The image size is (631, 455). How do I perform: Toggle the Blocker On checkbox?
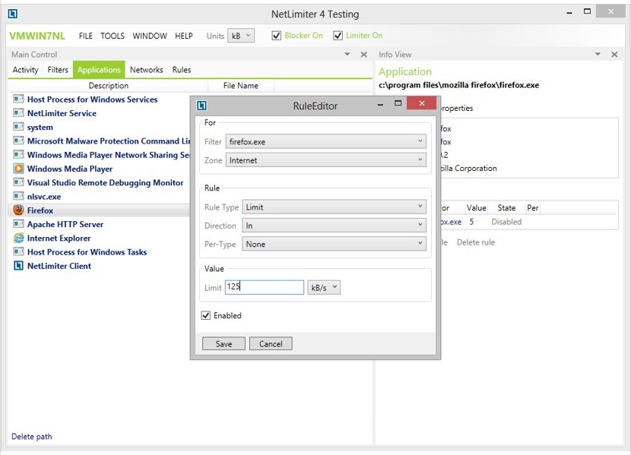(277, 36)
